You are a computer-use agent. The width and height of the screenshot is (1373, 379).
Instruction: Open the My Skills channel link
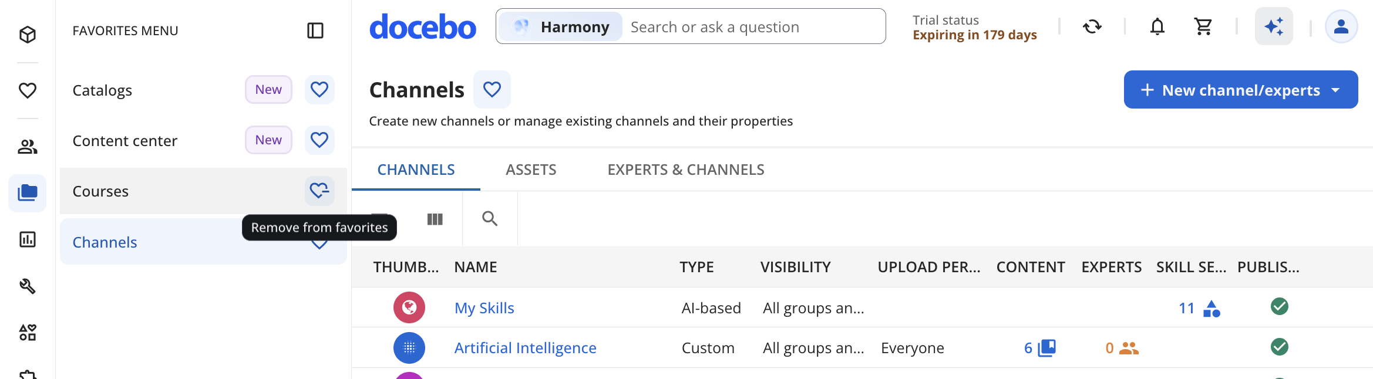tap(484, 308)
